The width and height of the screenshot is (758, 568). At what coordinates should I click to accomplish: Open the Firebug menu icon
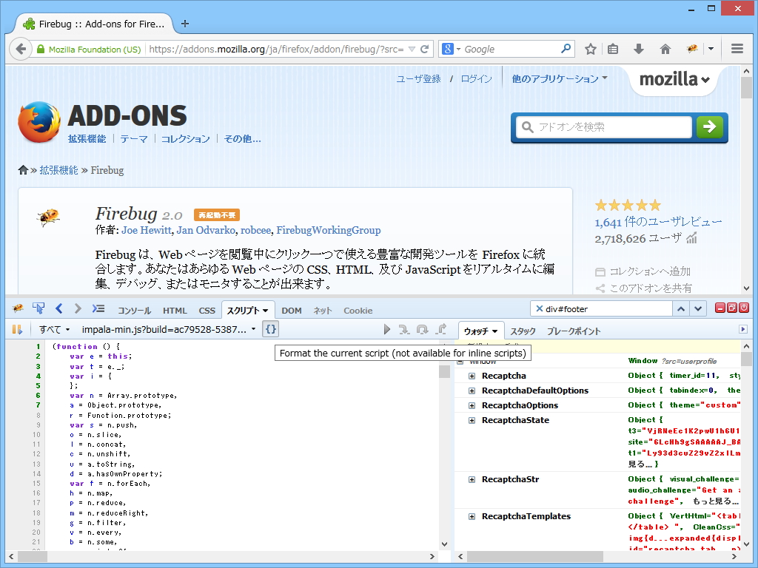[18, 309]
